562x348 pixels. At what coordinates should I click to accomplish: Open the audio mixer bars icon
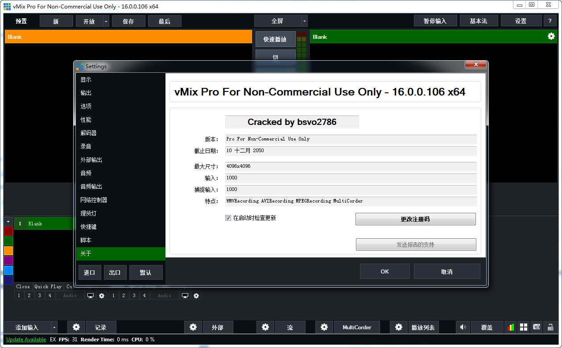tap(510, 327)
